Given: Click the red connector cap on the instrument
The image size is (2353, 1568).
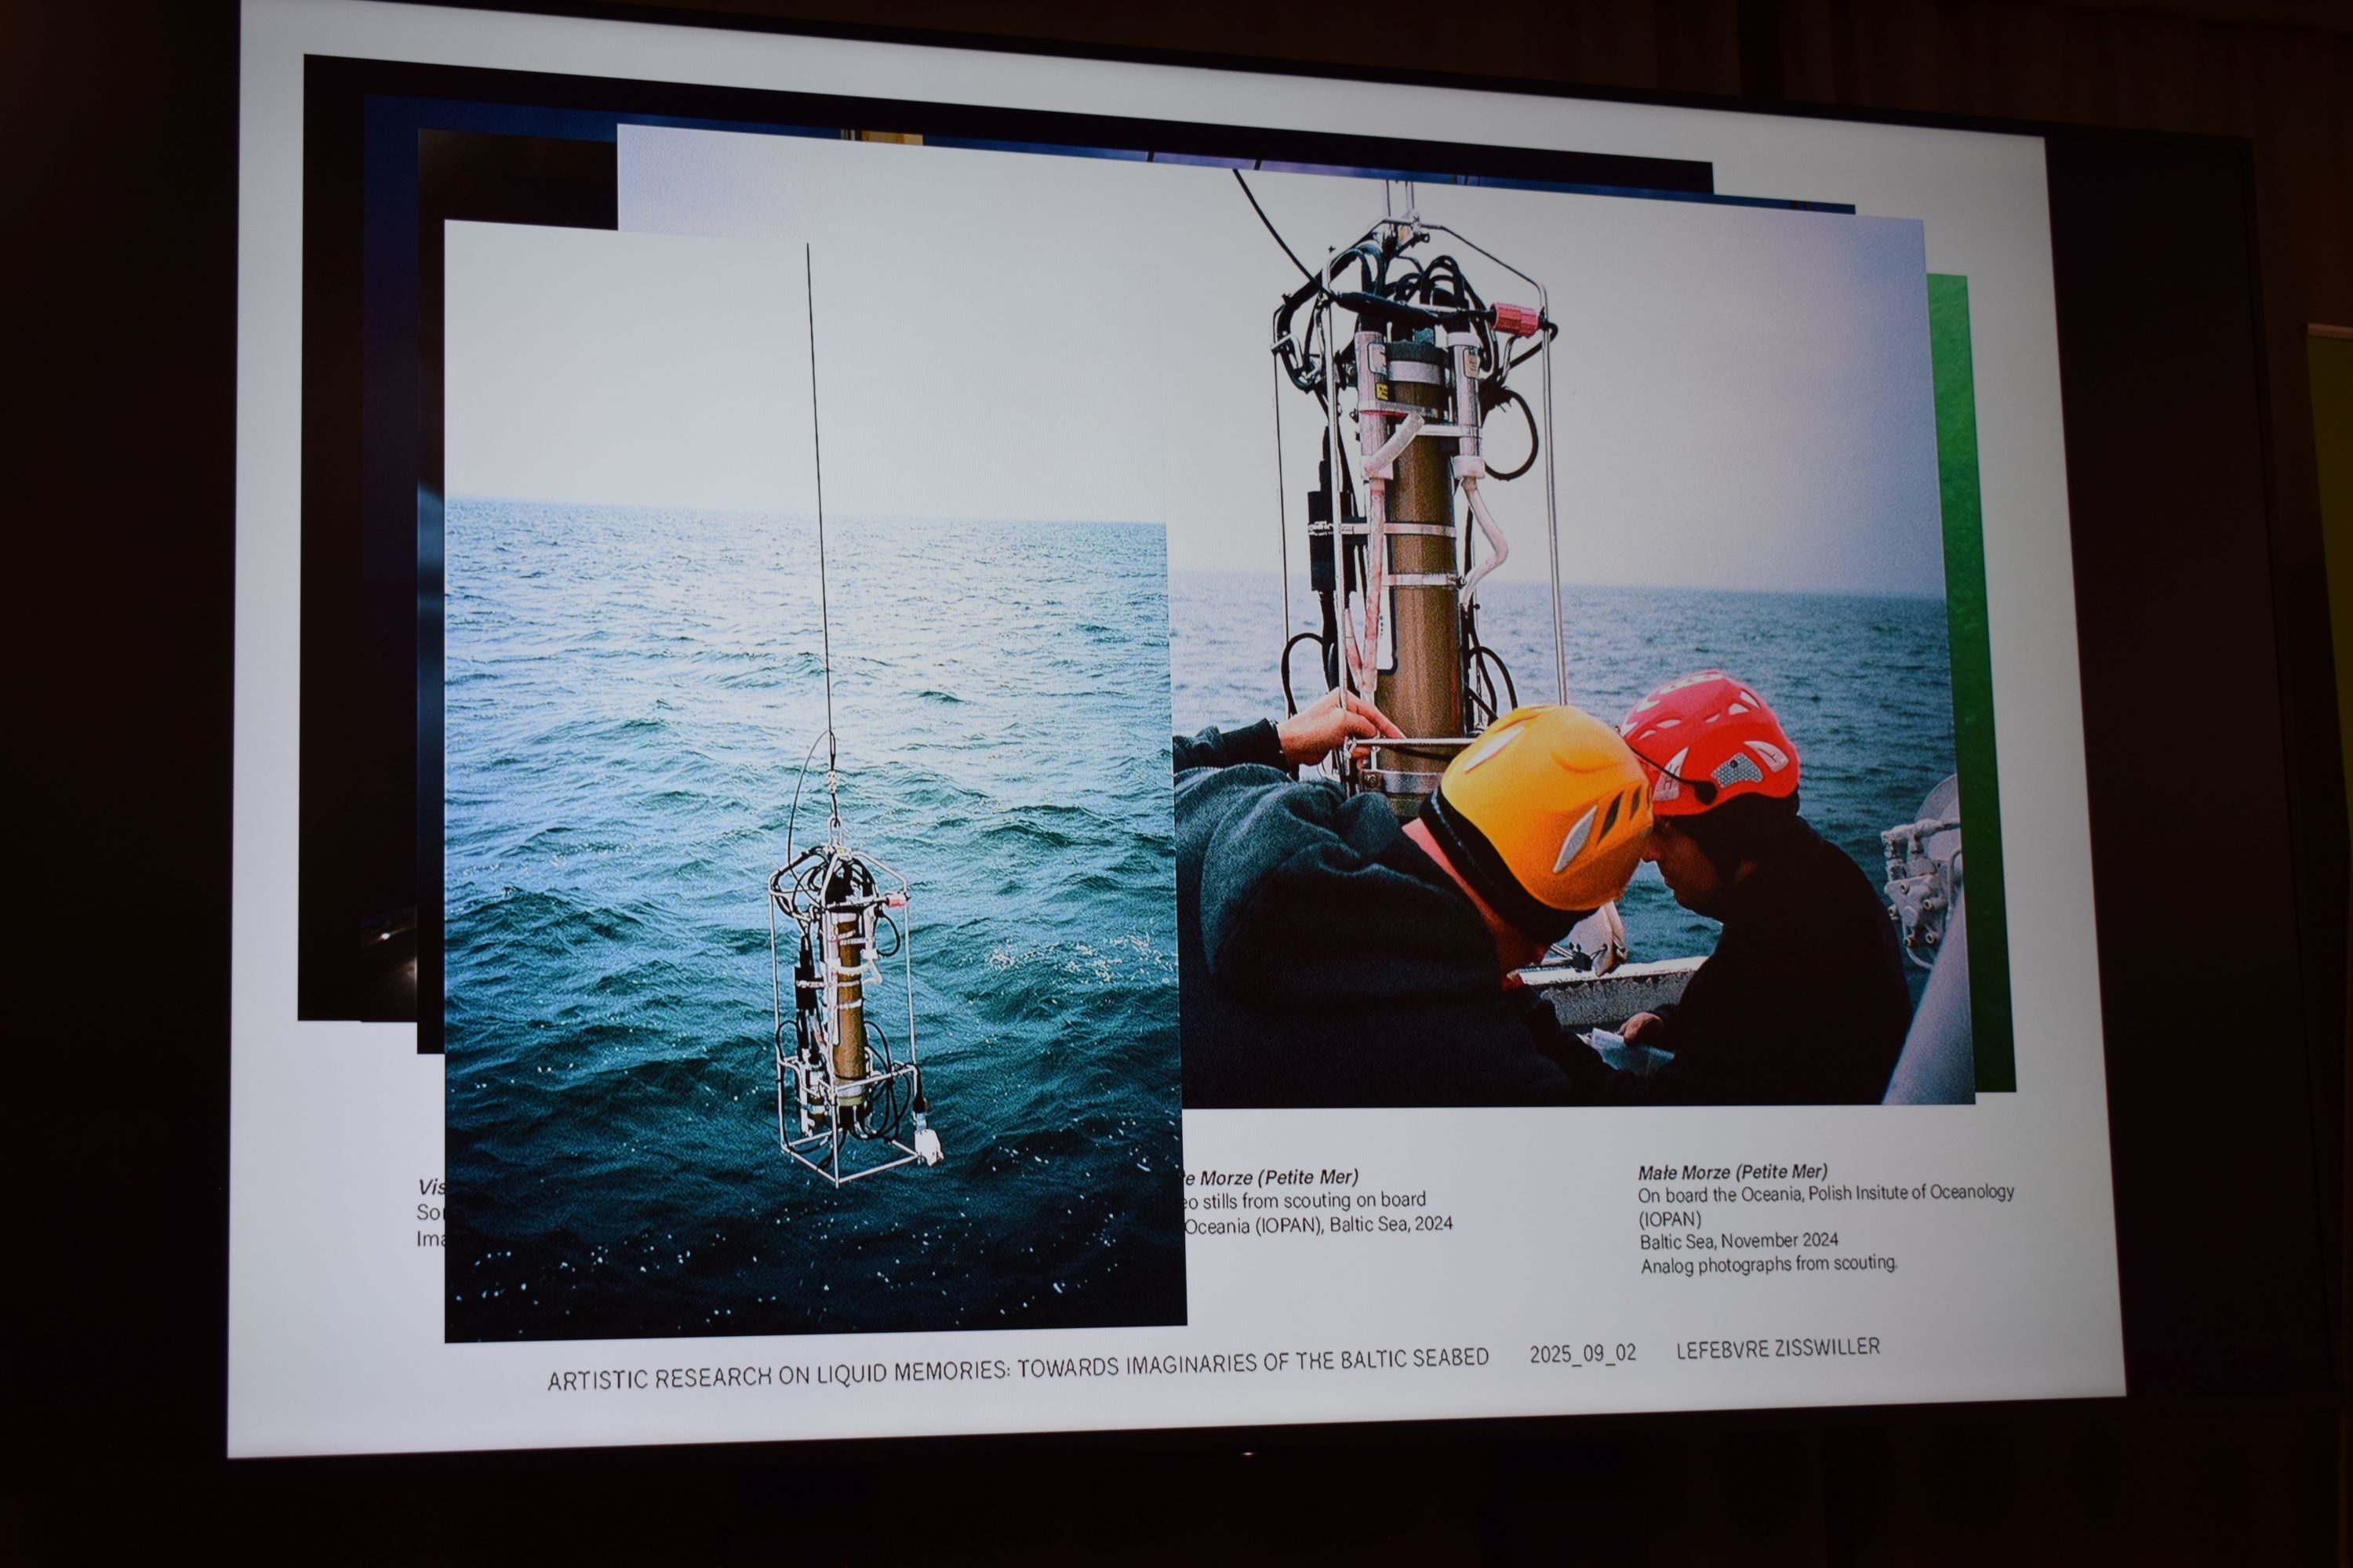Looking at the screenshot, I should point(1514,319).
